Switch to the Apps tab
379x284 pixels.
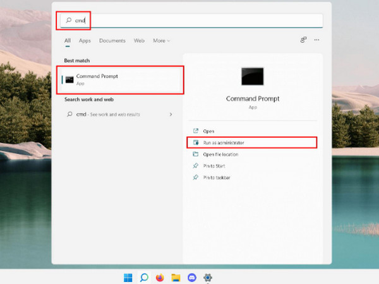[85, 40]
